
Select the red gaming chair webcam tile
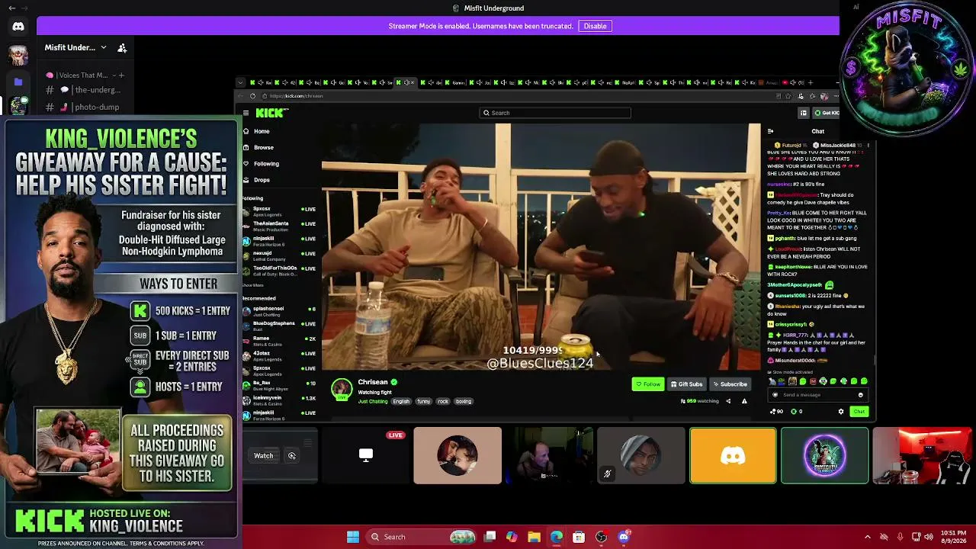(x=922, y=456)
